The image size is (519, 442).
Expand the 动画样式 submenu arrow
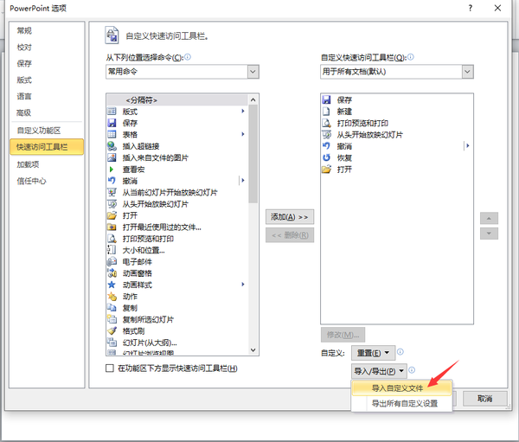tap(243, 285)
